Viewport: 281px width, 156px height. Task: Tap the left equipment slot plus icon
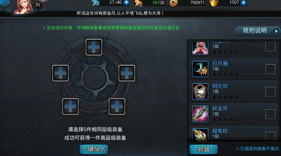click(x=61, y=73)
